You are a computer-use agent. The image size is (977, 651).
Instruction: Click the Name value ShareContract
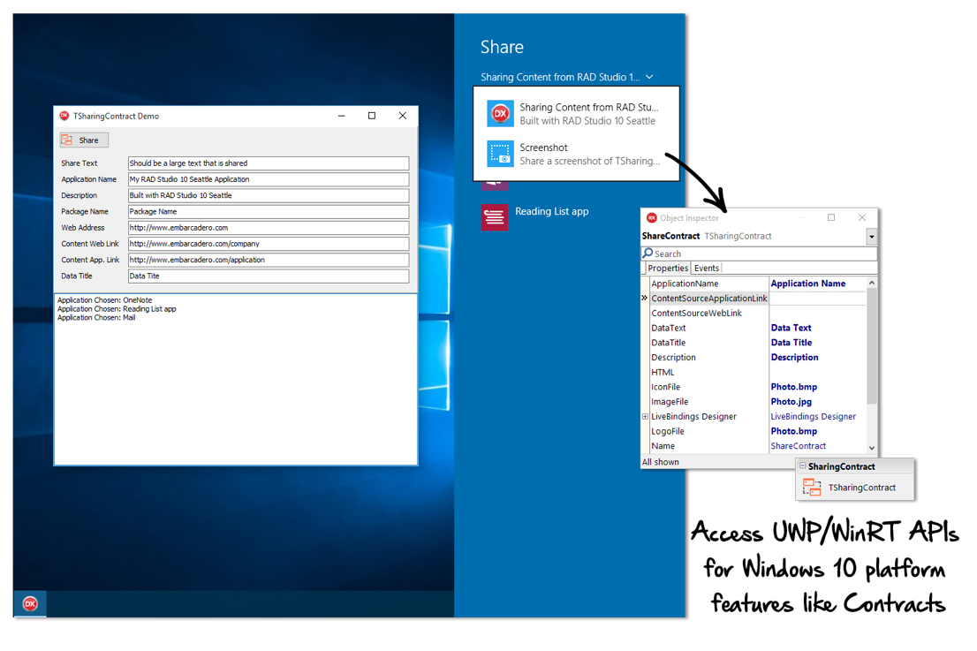(x=799, y=446)
